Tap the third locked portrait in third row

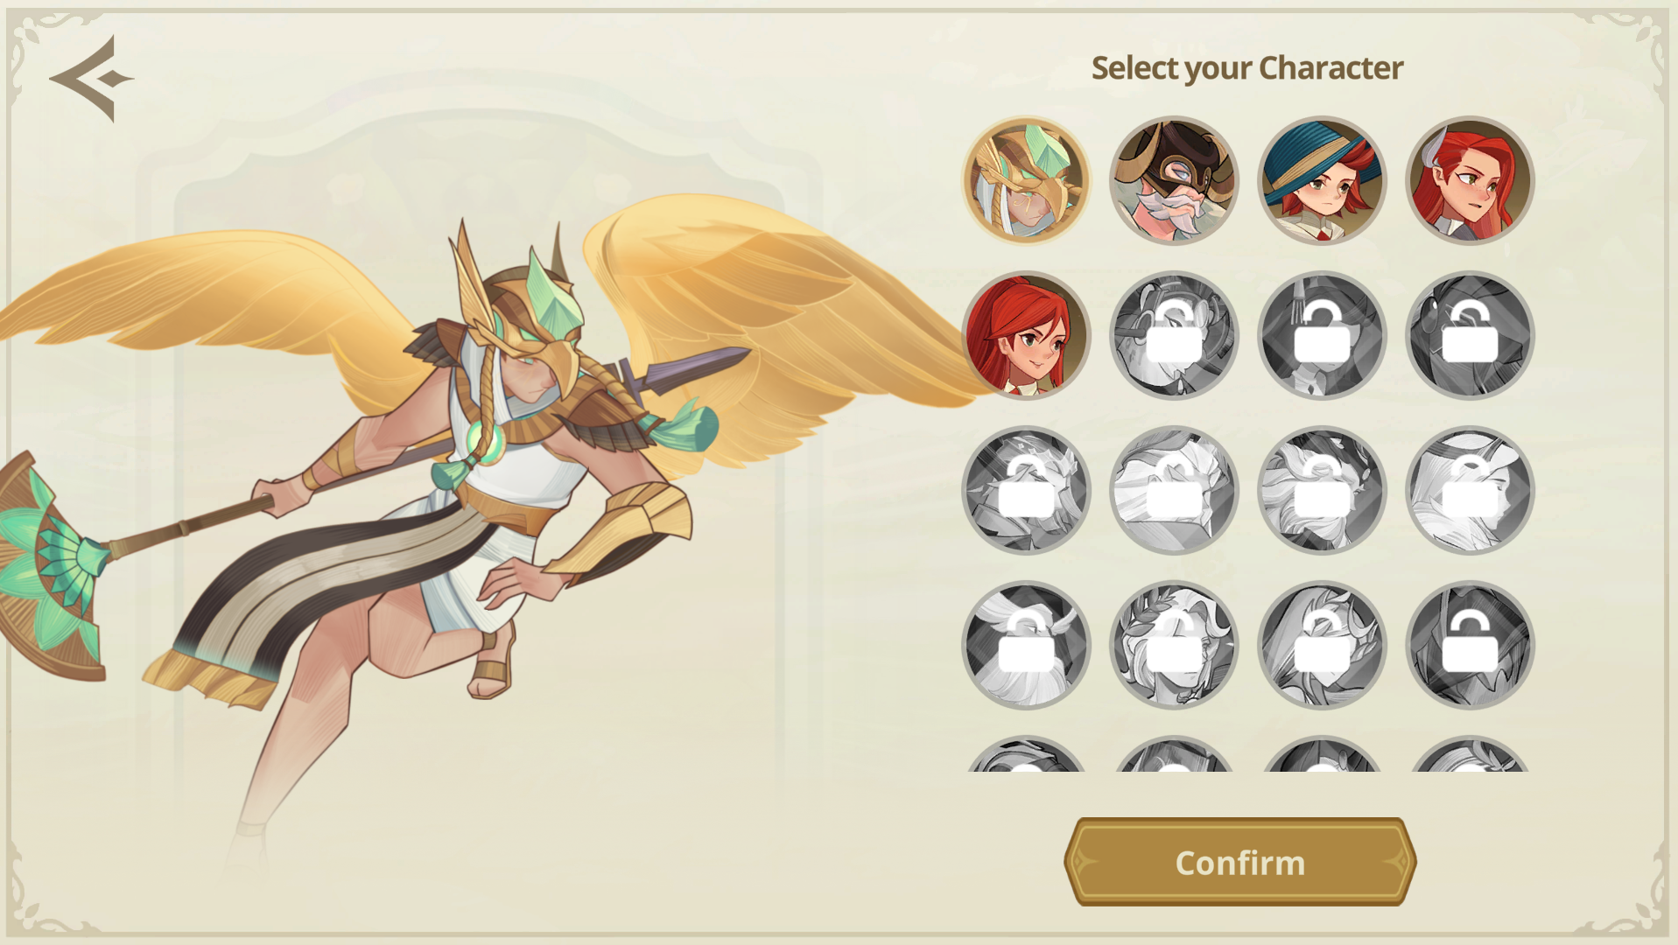pos(1322,491)
